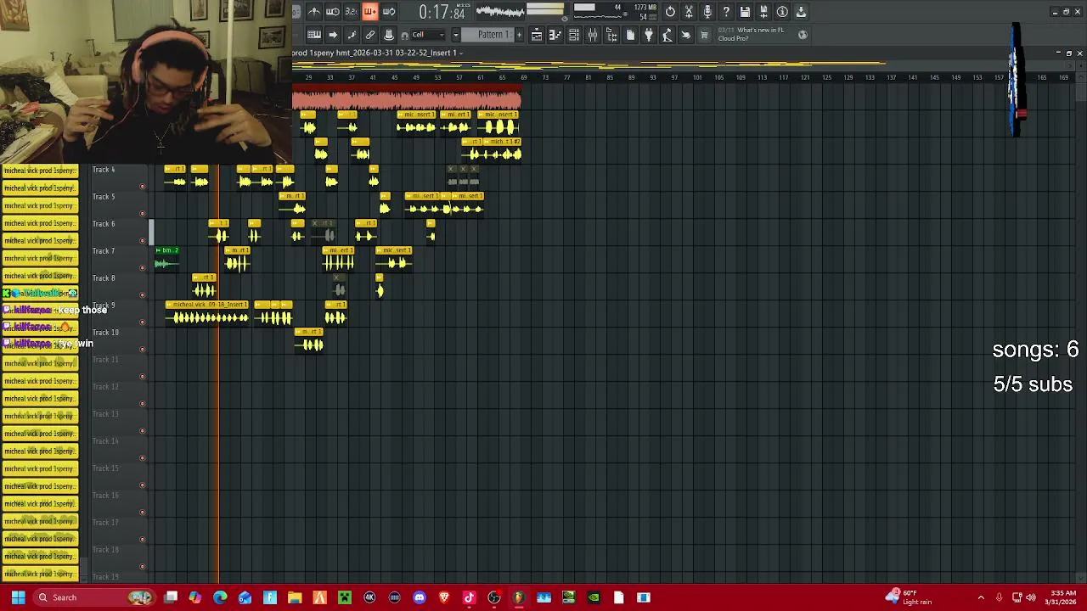Open the Piano roll icon
The height and width of the screenshot is (611, 1087).
[555, 35]
